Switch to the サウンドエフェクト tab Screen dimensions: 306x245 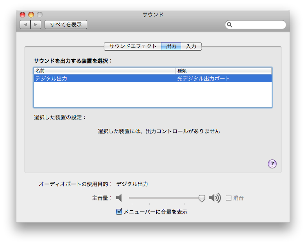pyautogui.click(x=133, y=47)
